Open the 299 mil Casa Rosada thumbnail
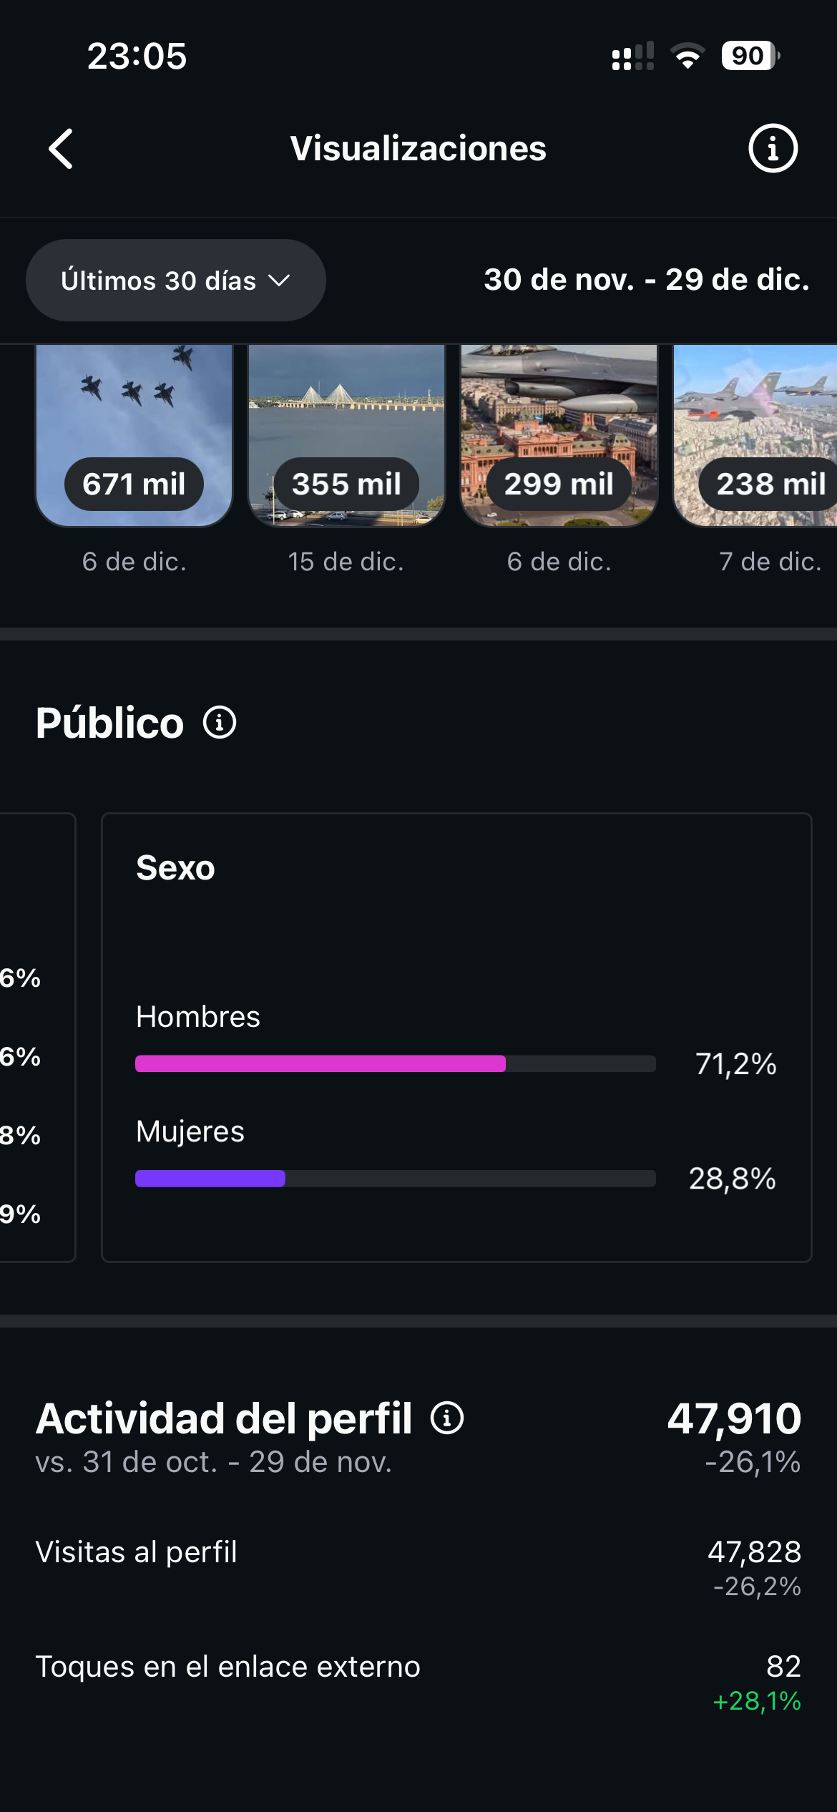Viewport: 837px width, 1812px height. [559, 435]
